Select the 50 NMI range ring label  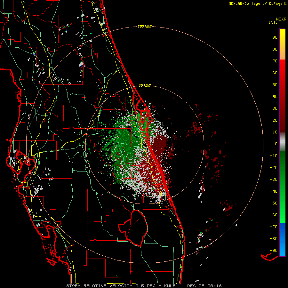coord(145,85)
